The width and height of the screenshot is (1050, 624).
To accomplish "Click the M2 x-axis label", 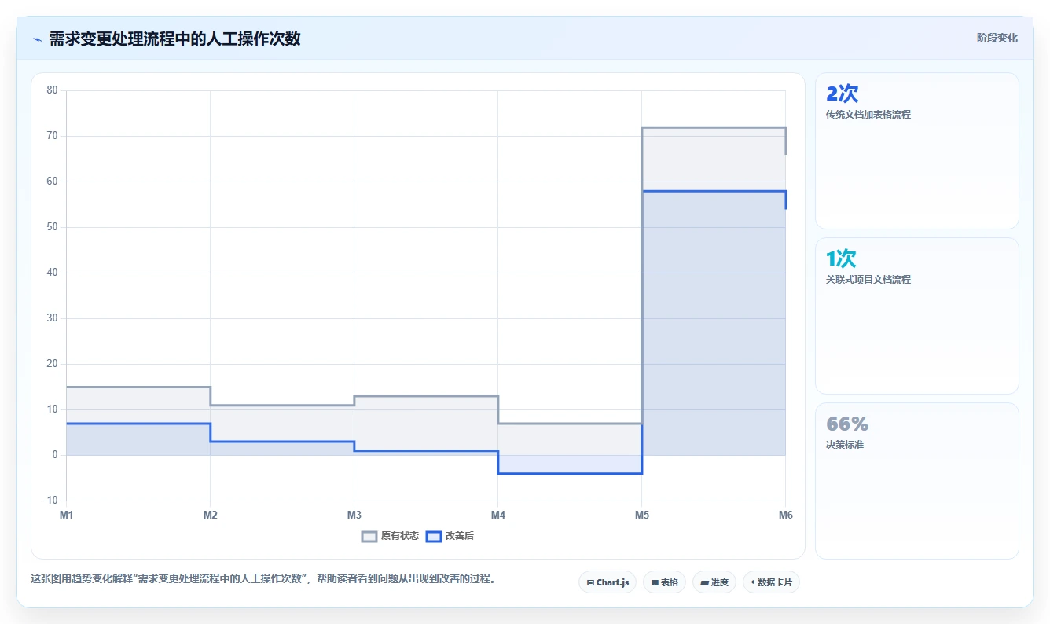I will (x=211, y=515).
